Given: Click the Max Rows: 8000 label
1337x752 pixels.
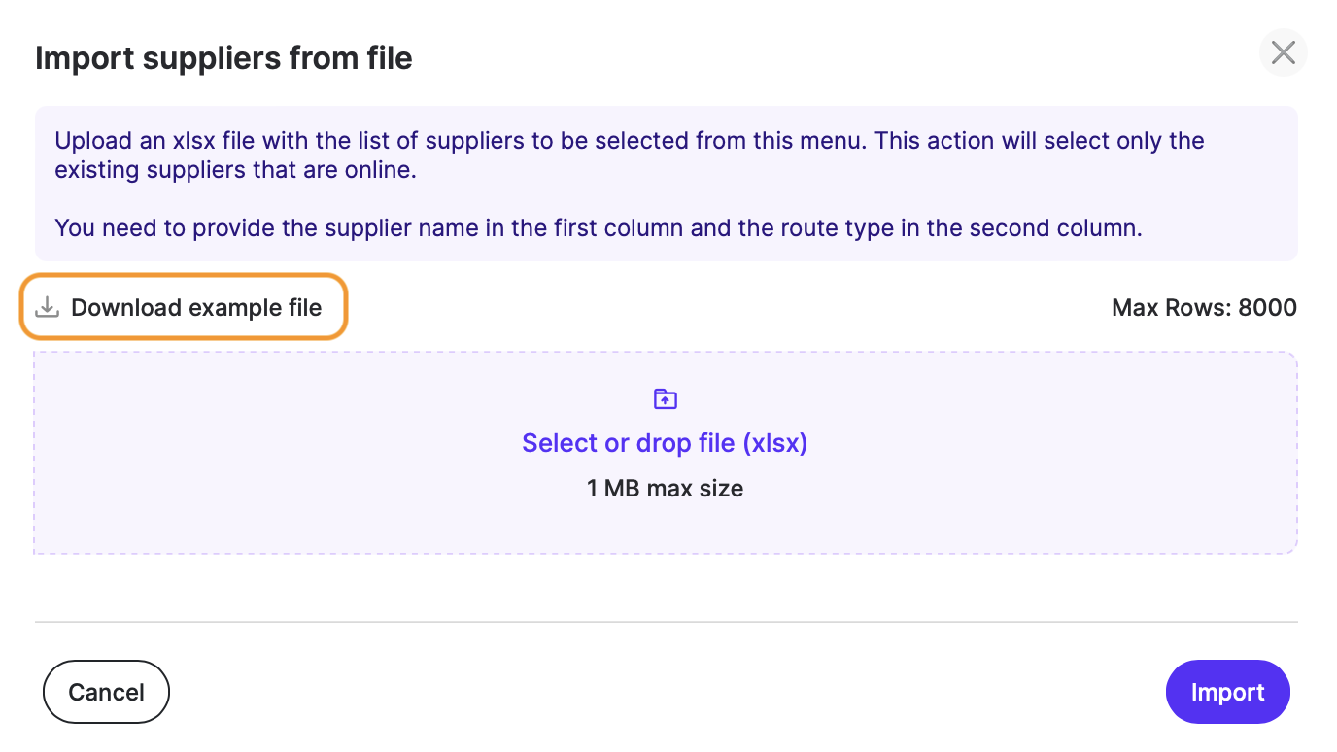Looking at the screenshot, I should 1203,308.
